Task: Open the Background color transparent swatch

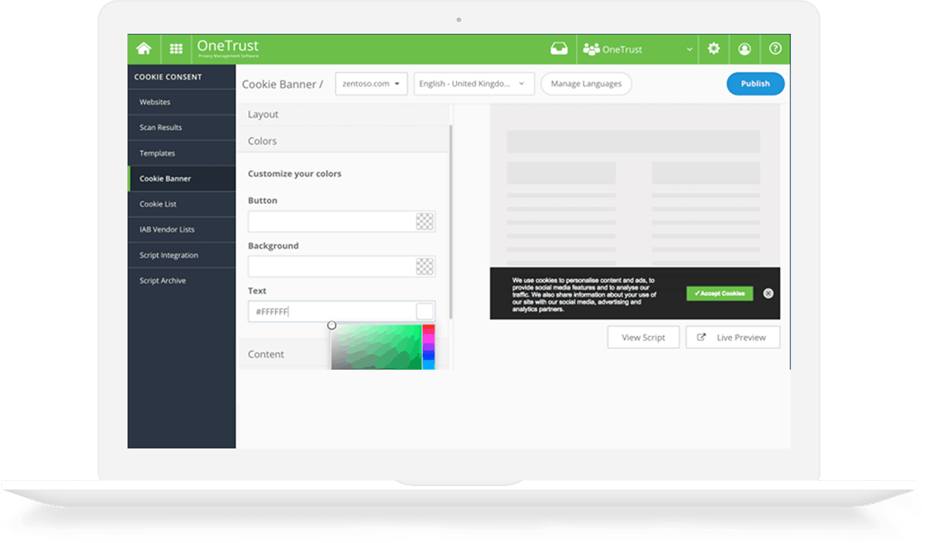Action: 425,267
